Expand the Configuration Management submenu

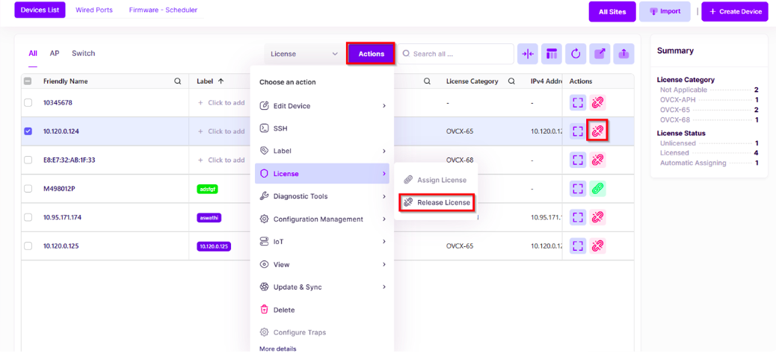(322, 219)
